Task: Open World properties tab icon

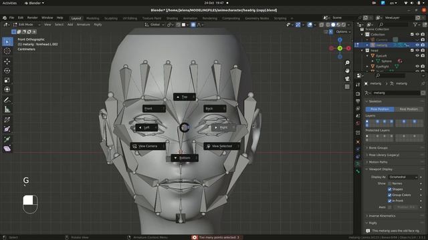Action: click(x=358, y=123)
